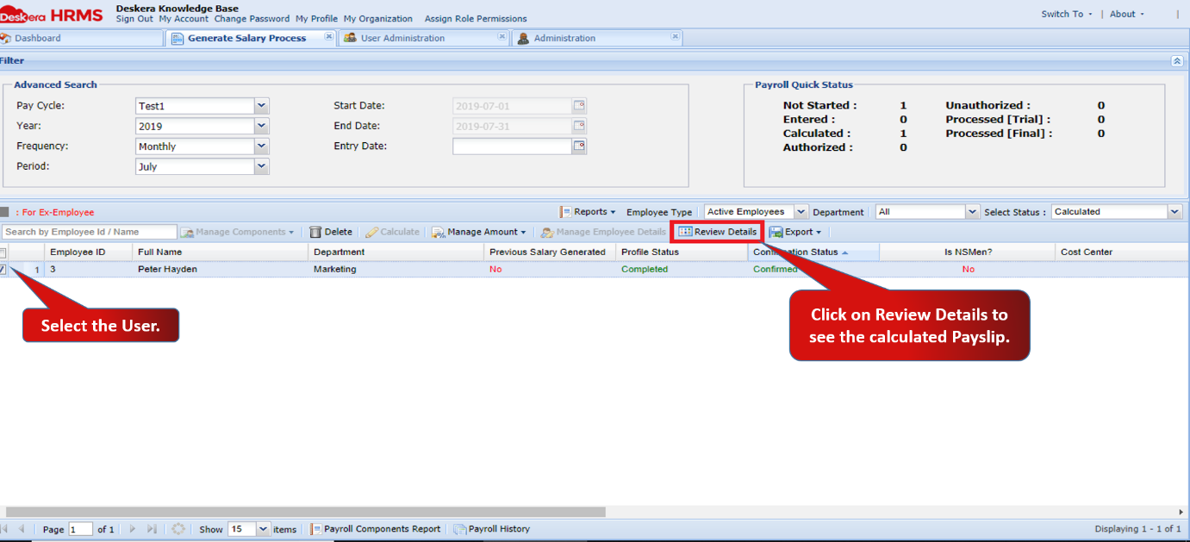1190x542 pixels.
Task: Click the Entry Date input field
Action: click(x=513, y=146)
